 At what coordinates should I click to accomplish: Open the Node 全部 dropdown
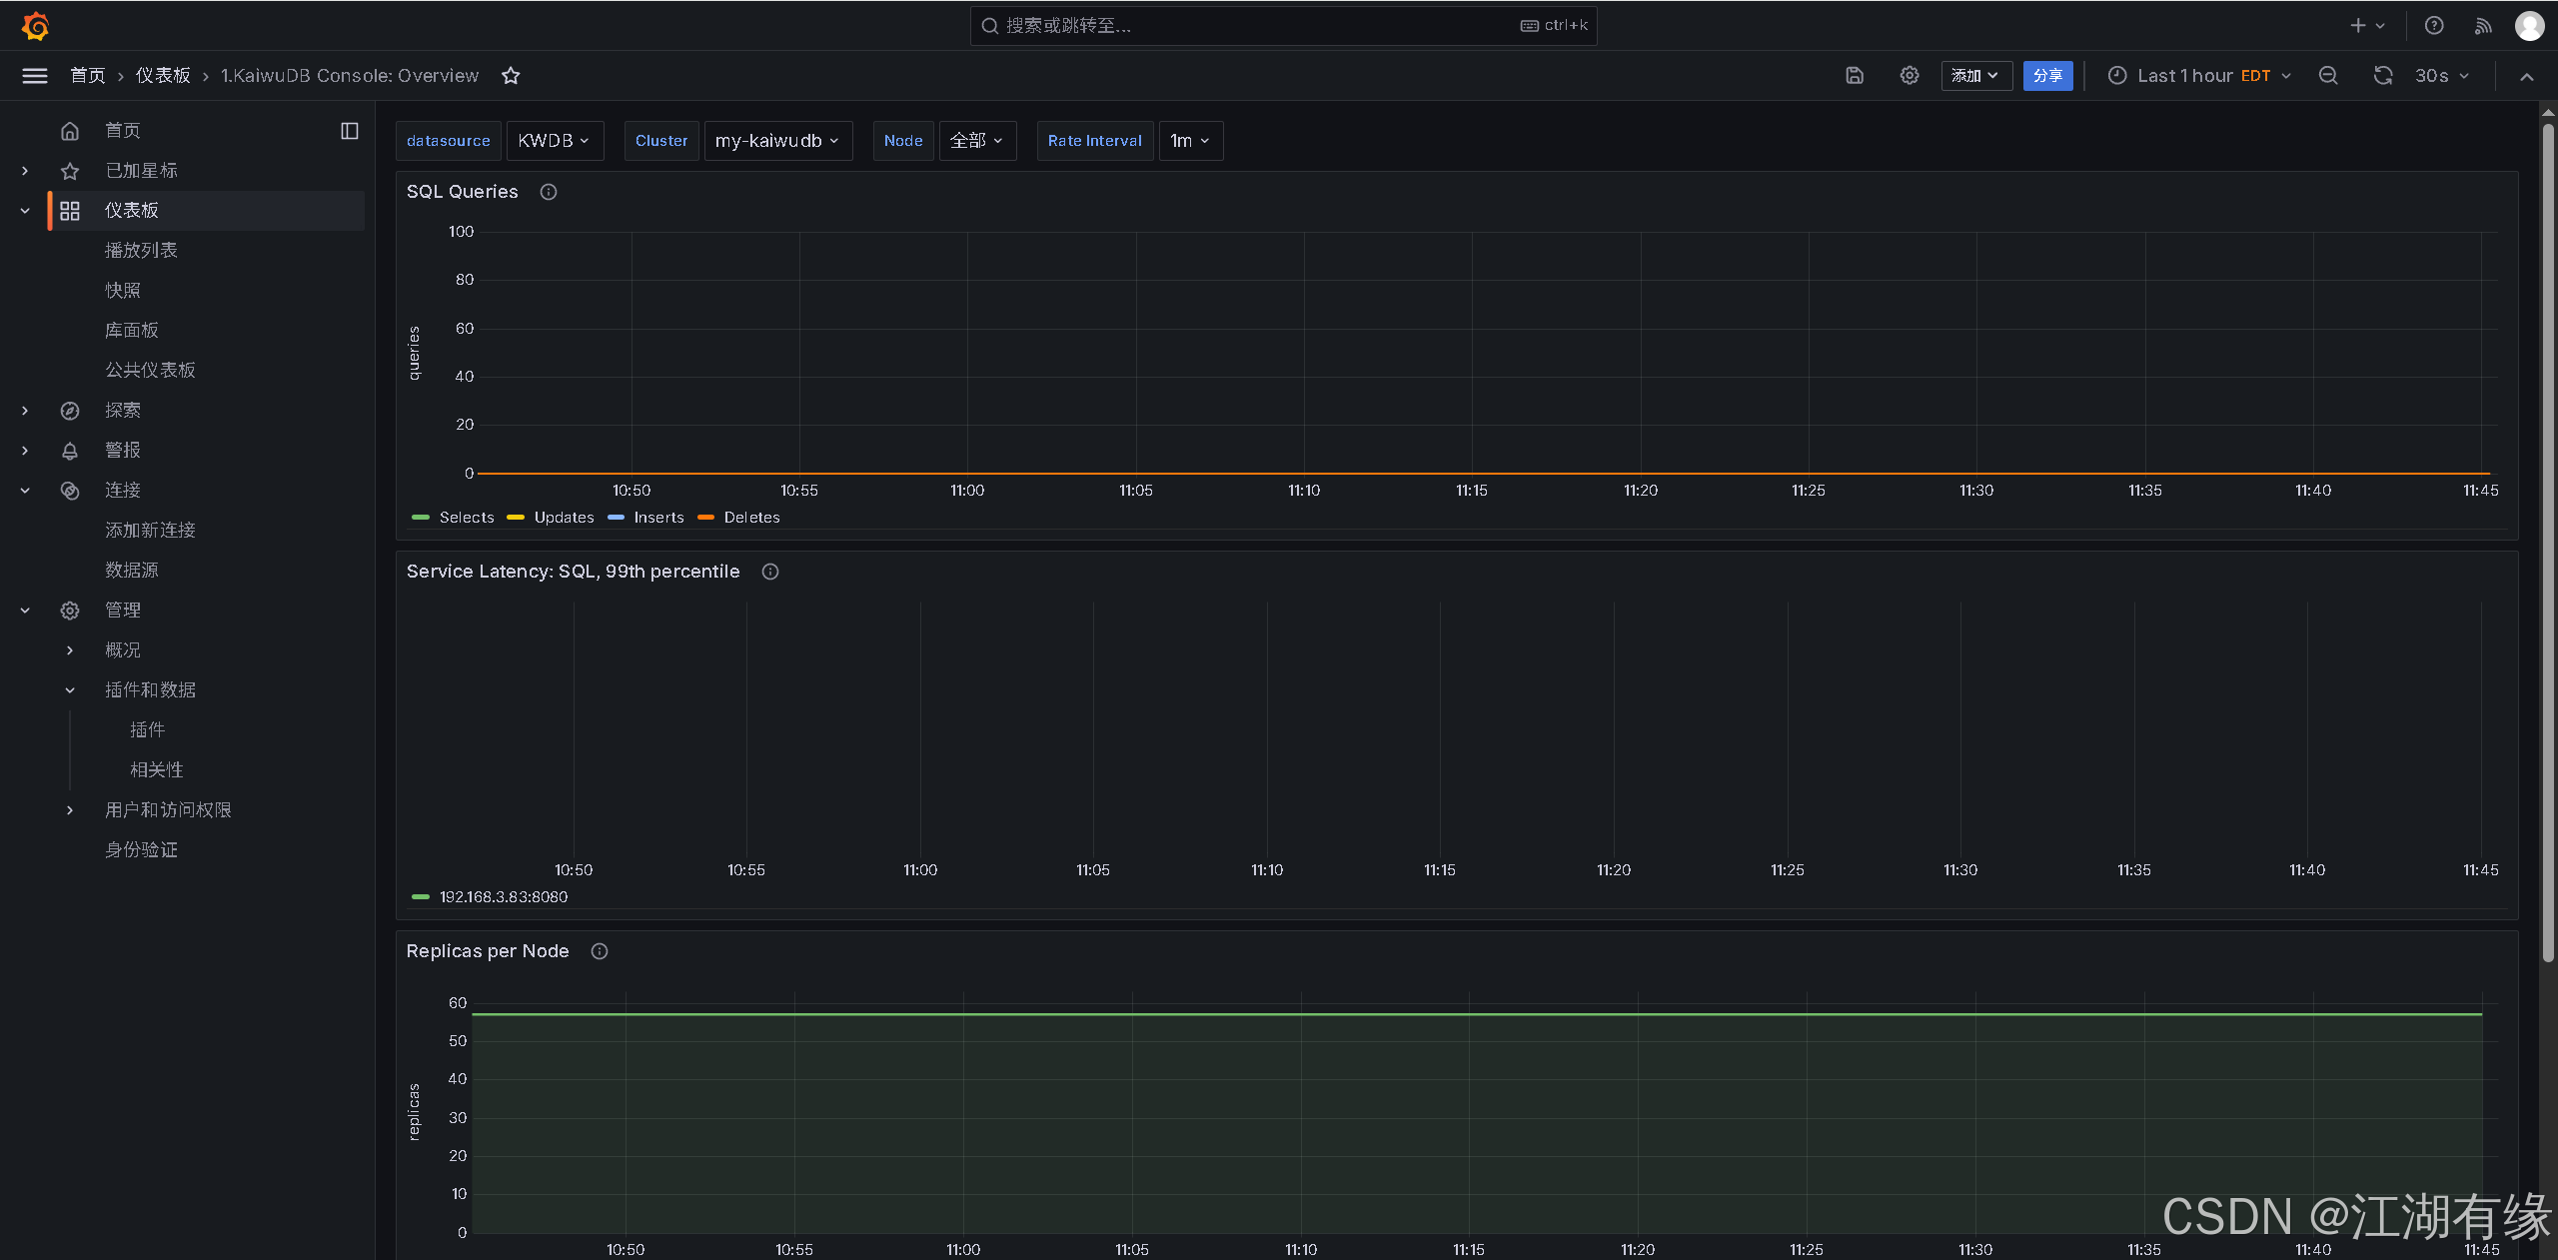point(977,141)
